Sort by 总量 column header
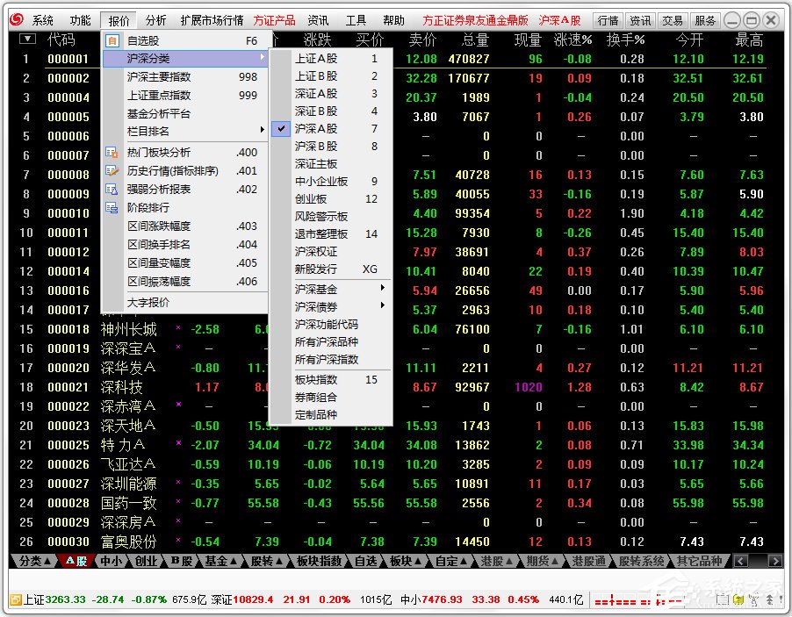This screenshot has width=792, height=617. point(475,39)
